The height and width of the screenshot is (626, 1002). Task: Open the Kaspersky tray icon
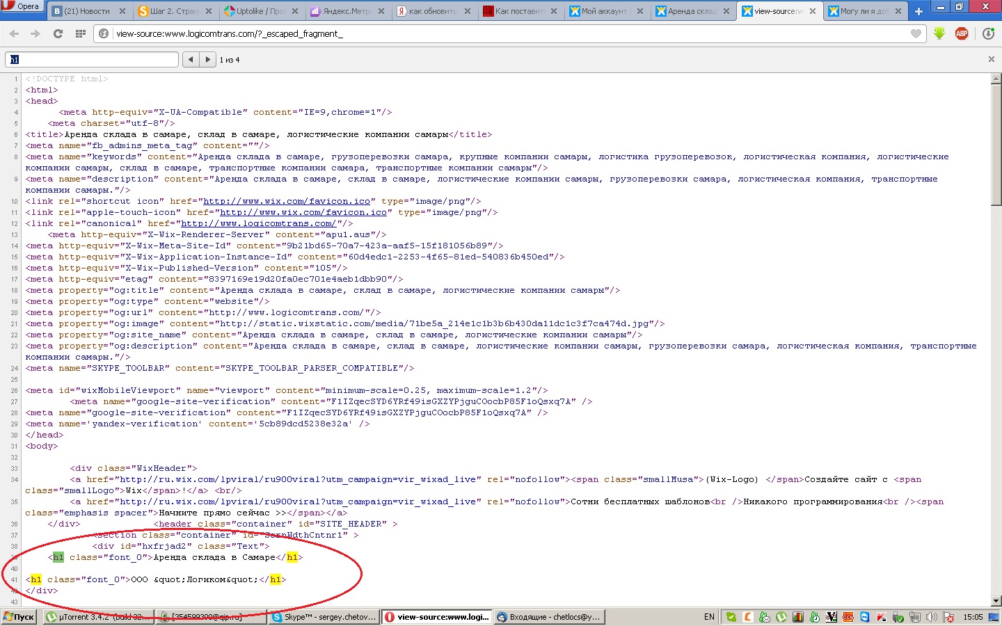(x=882, y=616)
